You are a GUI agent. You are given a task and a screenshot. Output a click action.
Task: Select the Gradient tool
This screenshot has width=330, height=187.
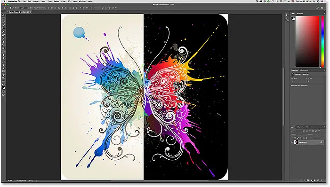pos(3,52)
